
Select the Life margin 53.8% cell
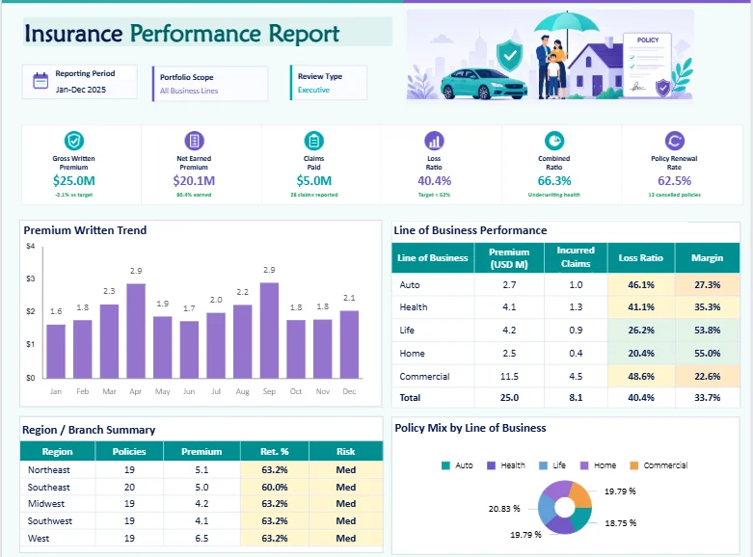pos(708,331)
